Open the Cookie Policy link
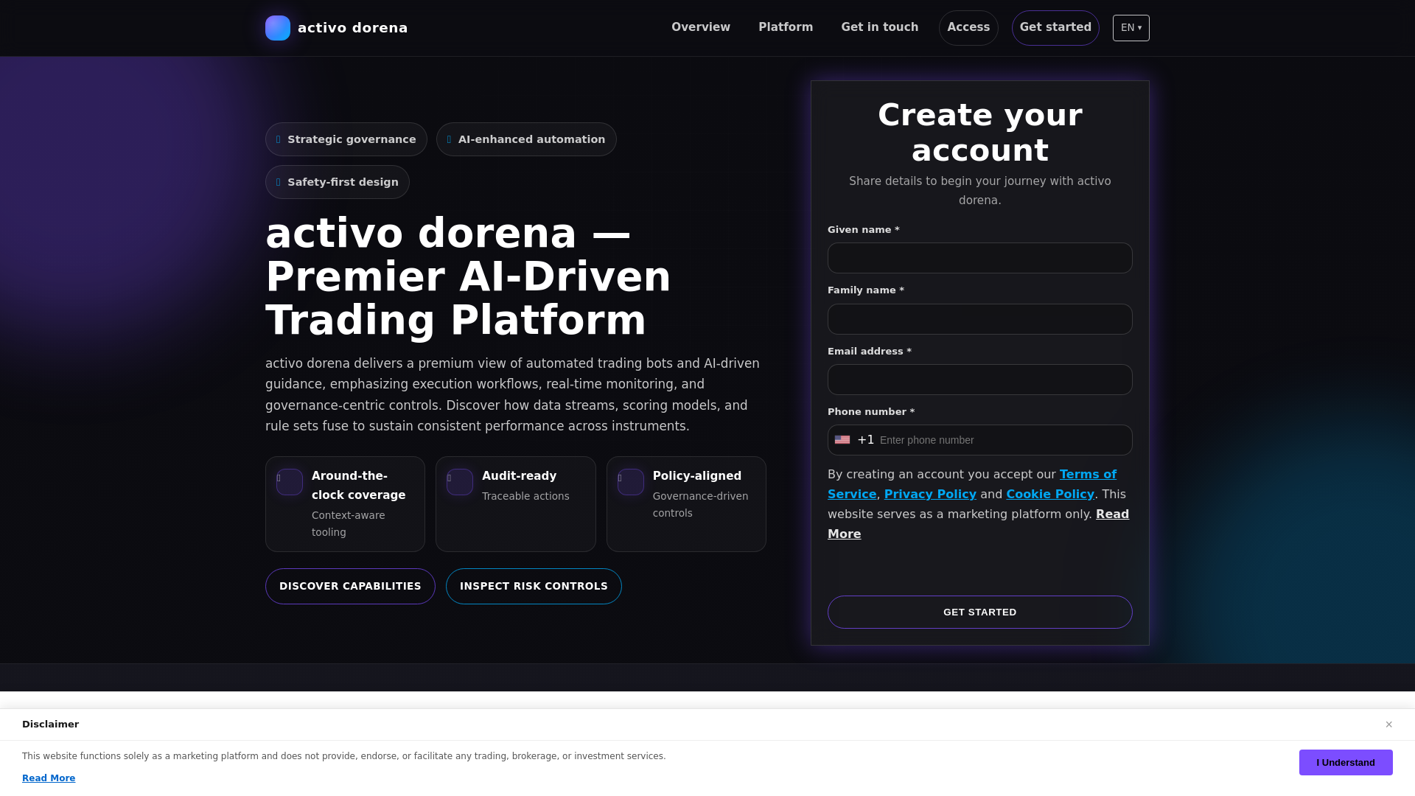Screen dimensions: 1415x796 pos(1050,495)
